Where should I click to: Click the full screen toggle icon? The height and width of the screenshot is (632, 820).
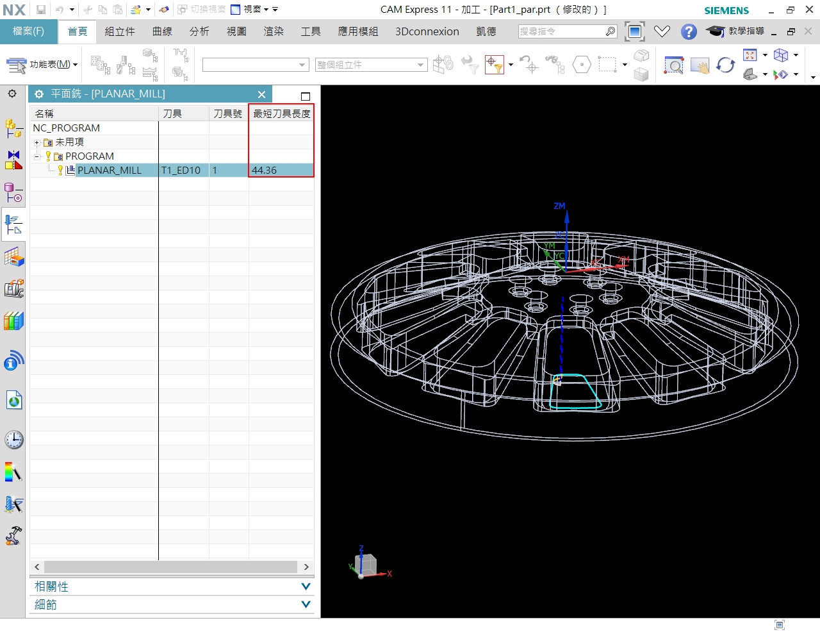[635, 31]
